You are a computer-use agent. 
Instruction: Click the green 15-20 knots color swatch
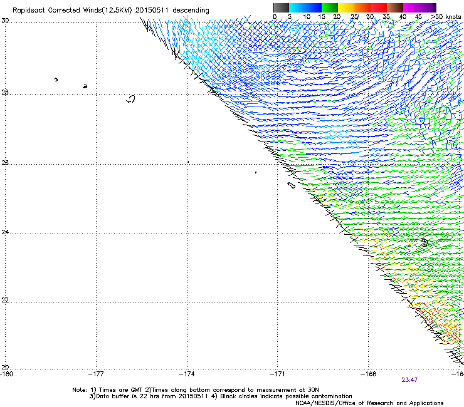pos(330,8)
